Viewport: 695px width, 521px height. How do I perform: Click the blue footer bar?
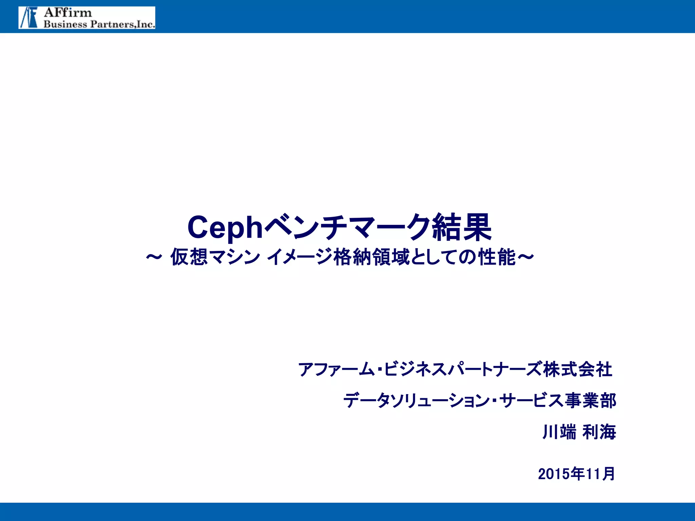pos(347,512)
